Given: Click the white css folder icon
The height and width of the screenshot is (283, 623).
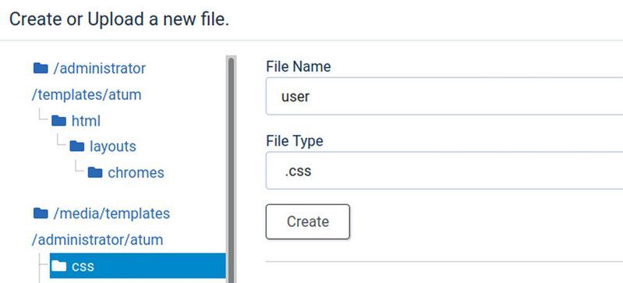Looking at the screenshot, I should [58, 266].
